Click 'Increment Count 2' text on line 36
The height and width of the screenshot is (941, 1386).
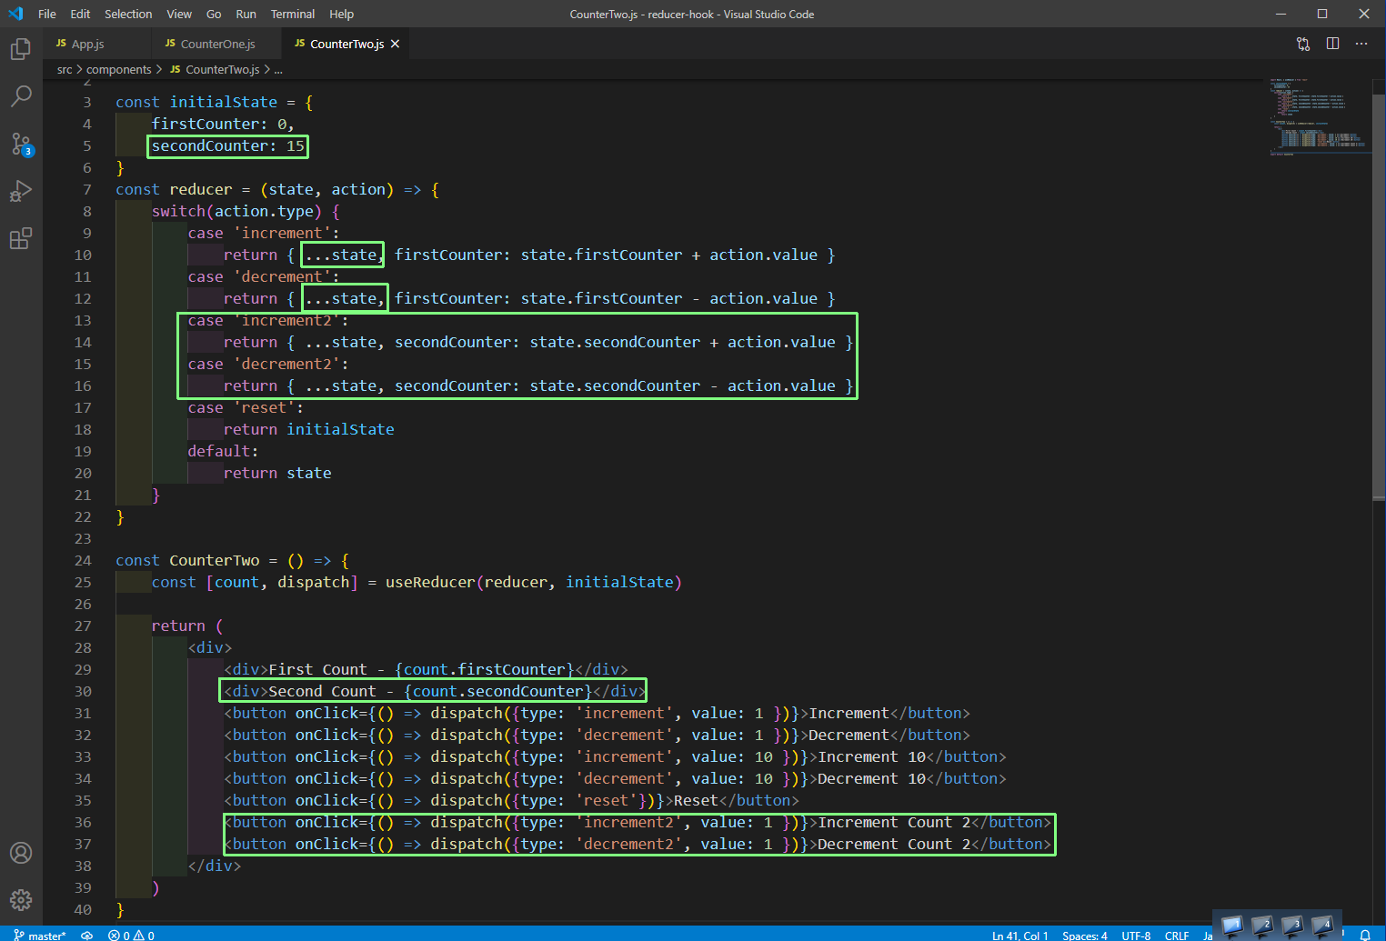[x=894, y=822]
